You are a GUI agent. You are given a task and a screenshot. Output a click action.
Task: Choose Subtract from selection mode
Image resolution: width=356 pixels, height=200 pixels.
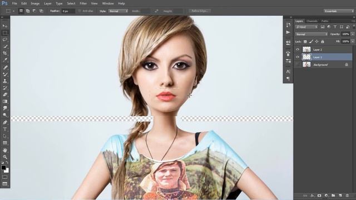[x=34, y=11]
